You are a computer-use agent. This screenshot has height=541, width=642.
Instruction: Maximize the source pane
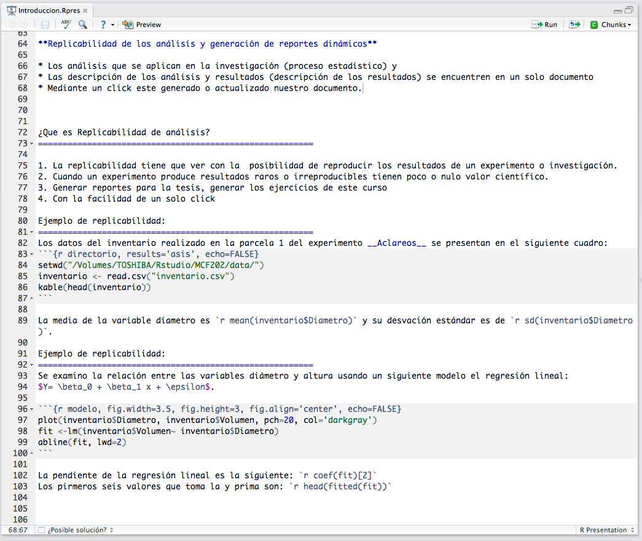point(629,10)
